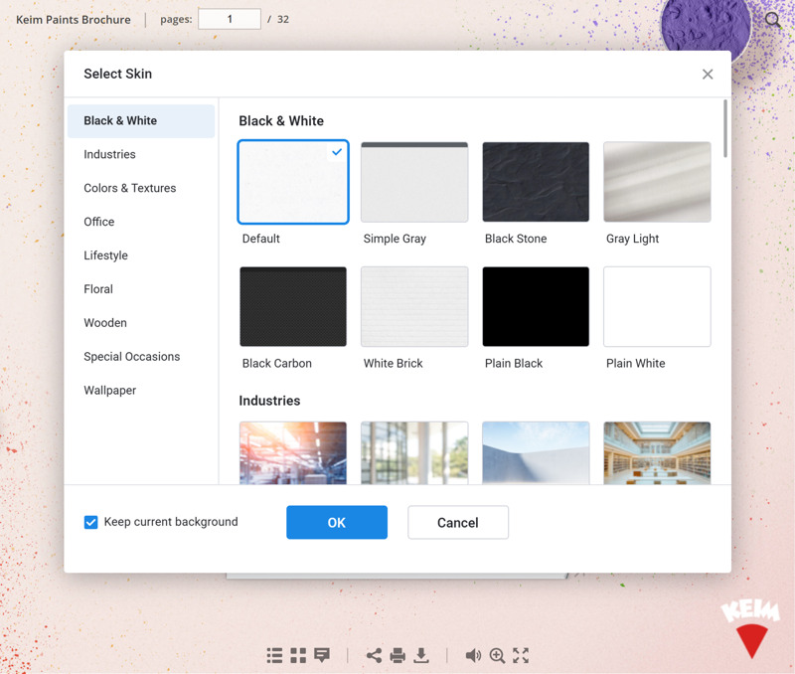Choose the Gray Light skin

tap(657, 182)
